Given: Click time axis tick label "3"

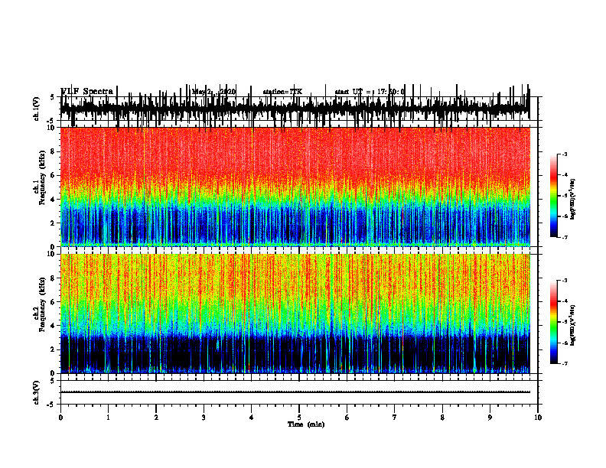Looking at the screenshot, I should 204,418.
